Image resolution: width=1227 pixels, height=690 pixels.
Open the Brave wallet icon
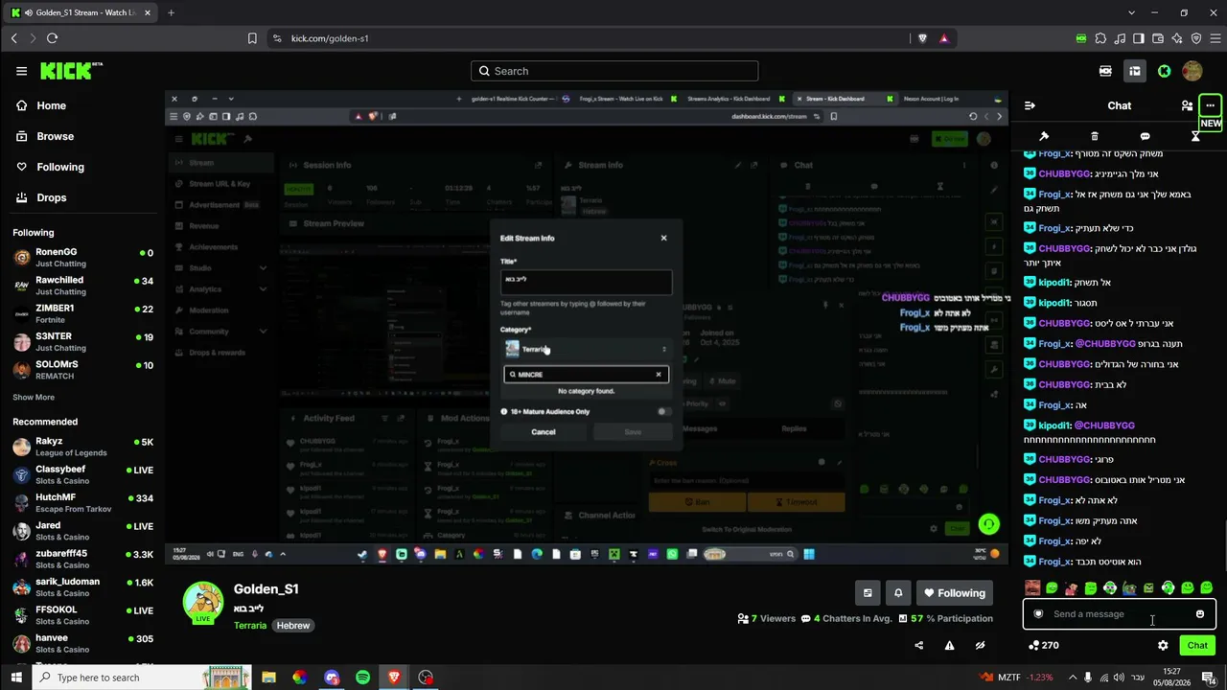pyautogui.click(x=1158, y=38)
